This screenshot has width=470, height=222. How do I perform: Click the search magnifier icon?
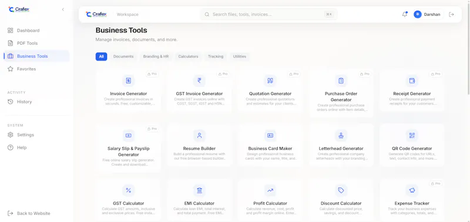click(207, 14)
